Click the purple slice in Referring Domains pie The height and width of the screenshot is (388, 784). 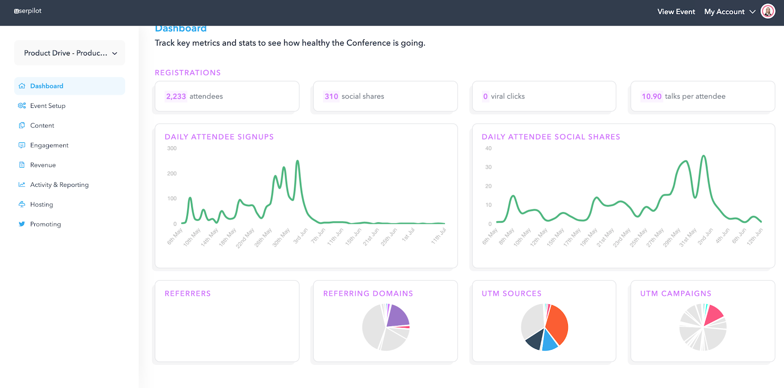[x=398, y=316]
